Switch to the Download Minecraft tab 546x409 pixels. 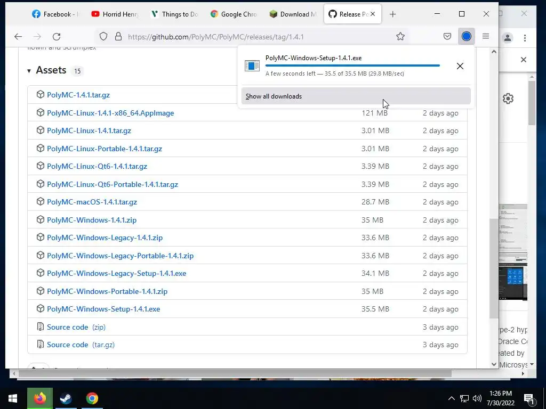(293, 14)
